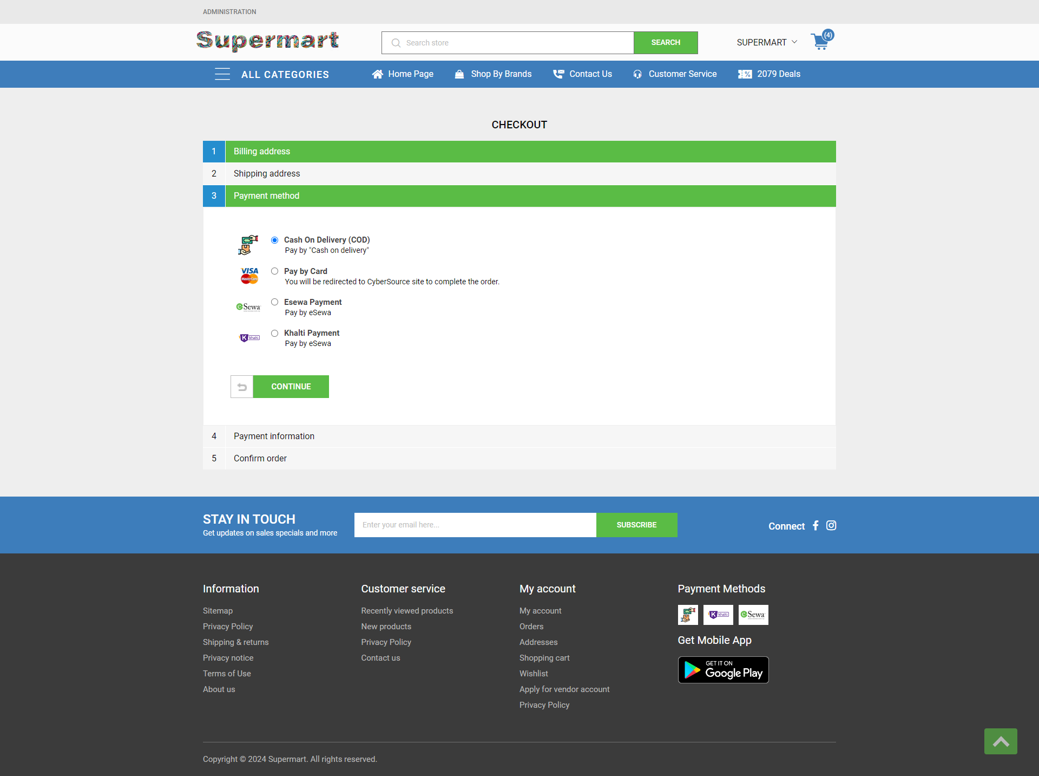Open the ADMINISTRATION link
Viewport: 1039px width, 776px height.
click(x=229, y=12)
